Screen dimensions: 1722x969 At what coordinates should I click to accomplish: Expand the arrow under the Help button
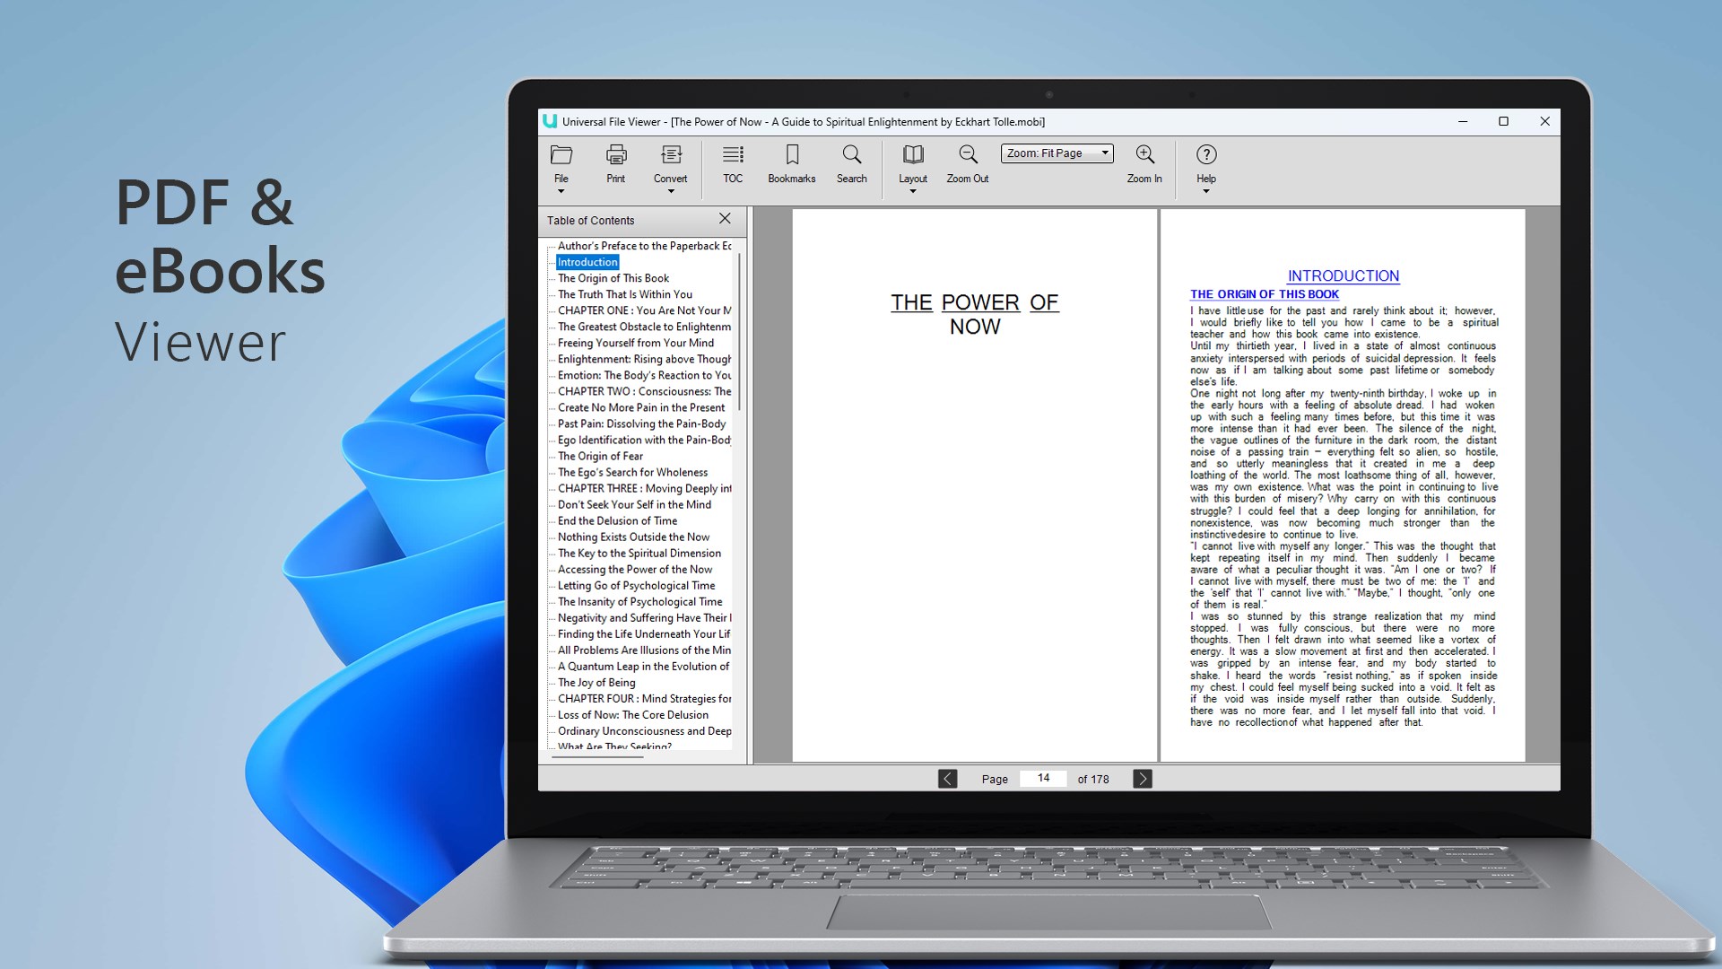coord(1206,191)
